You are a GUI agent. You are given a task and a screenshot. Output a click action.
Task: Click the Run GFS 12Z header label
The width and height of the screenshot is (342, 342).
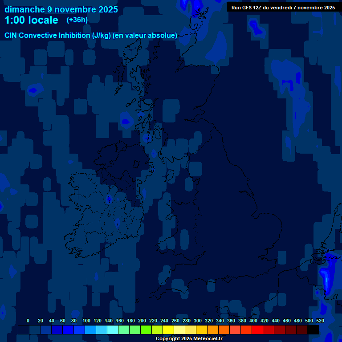[x=283, y=8]
